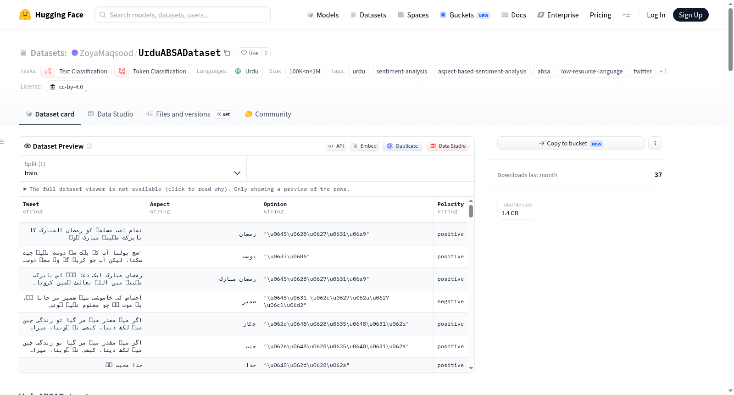Image resolution: width=734 pixels, height=395 pixels.
Task: Open the Community tab
Action: click(268, 114)
